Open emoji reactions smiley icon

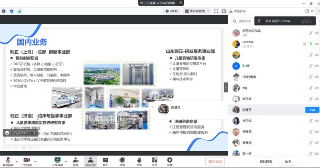click(x=7, y=133)
